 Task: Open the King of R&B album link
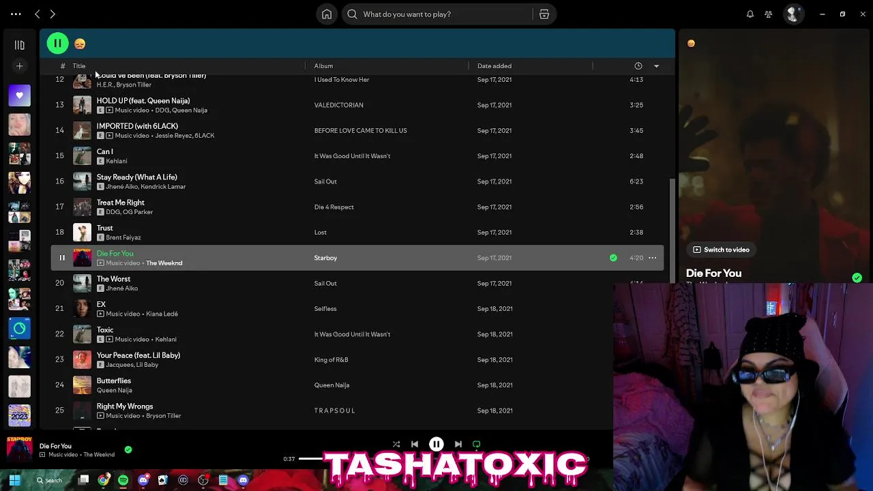point(331,359)
